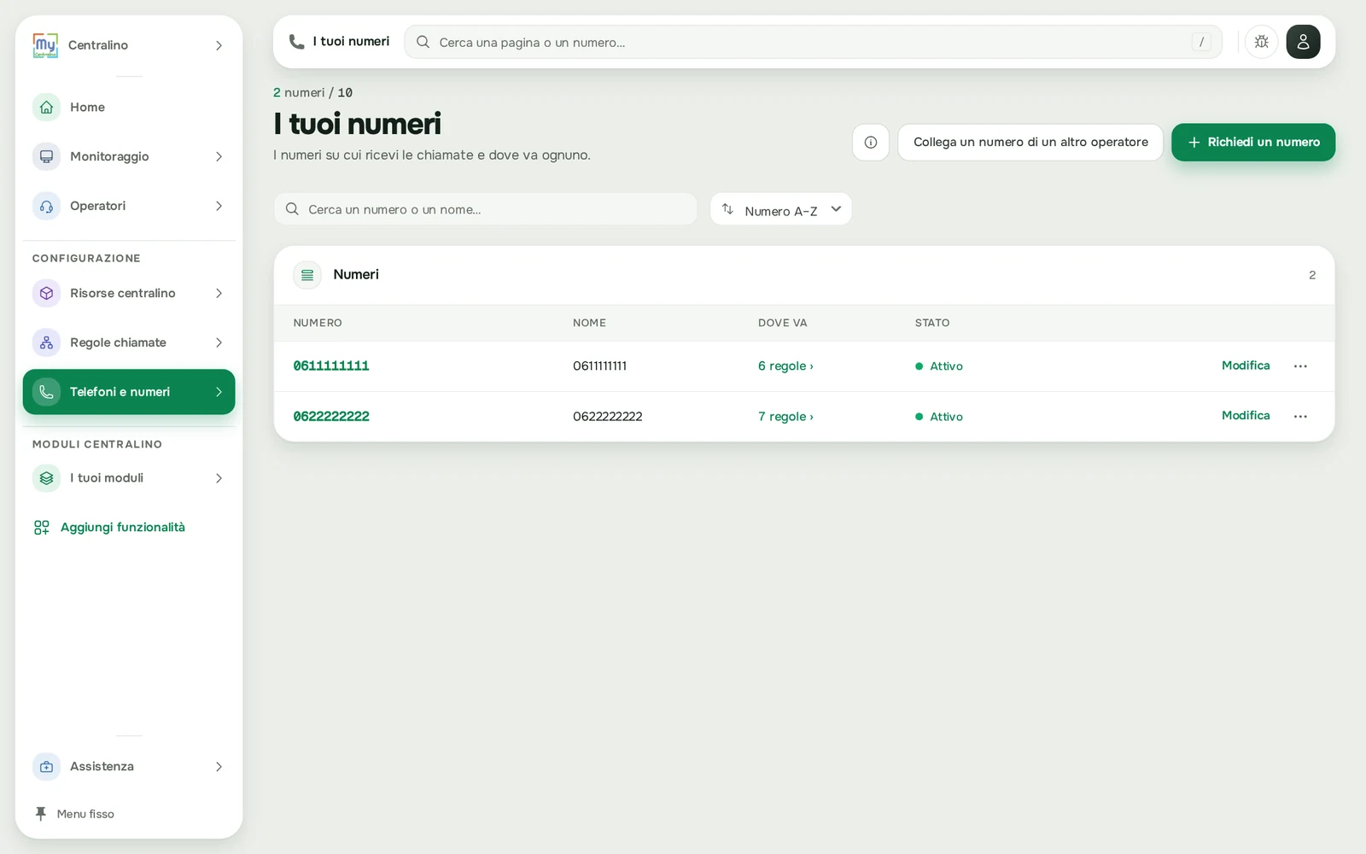1366x854 pixels.
Task: Click the info icon button near the title
Action: pyautogui.click(x=871, y=143)
